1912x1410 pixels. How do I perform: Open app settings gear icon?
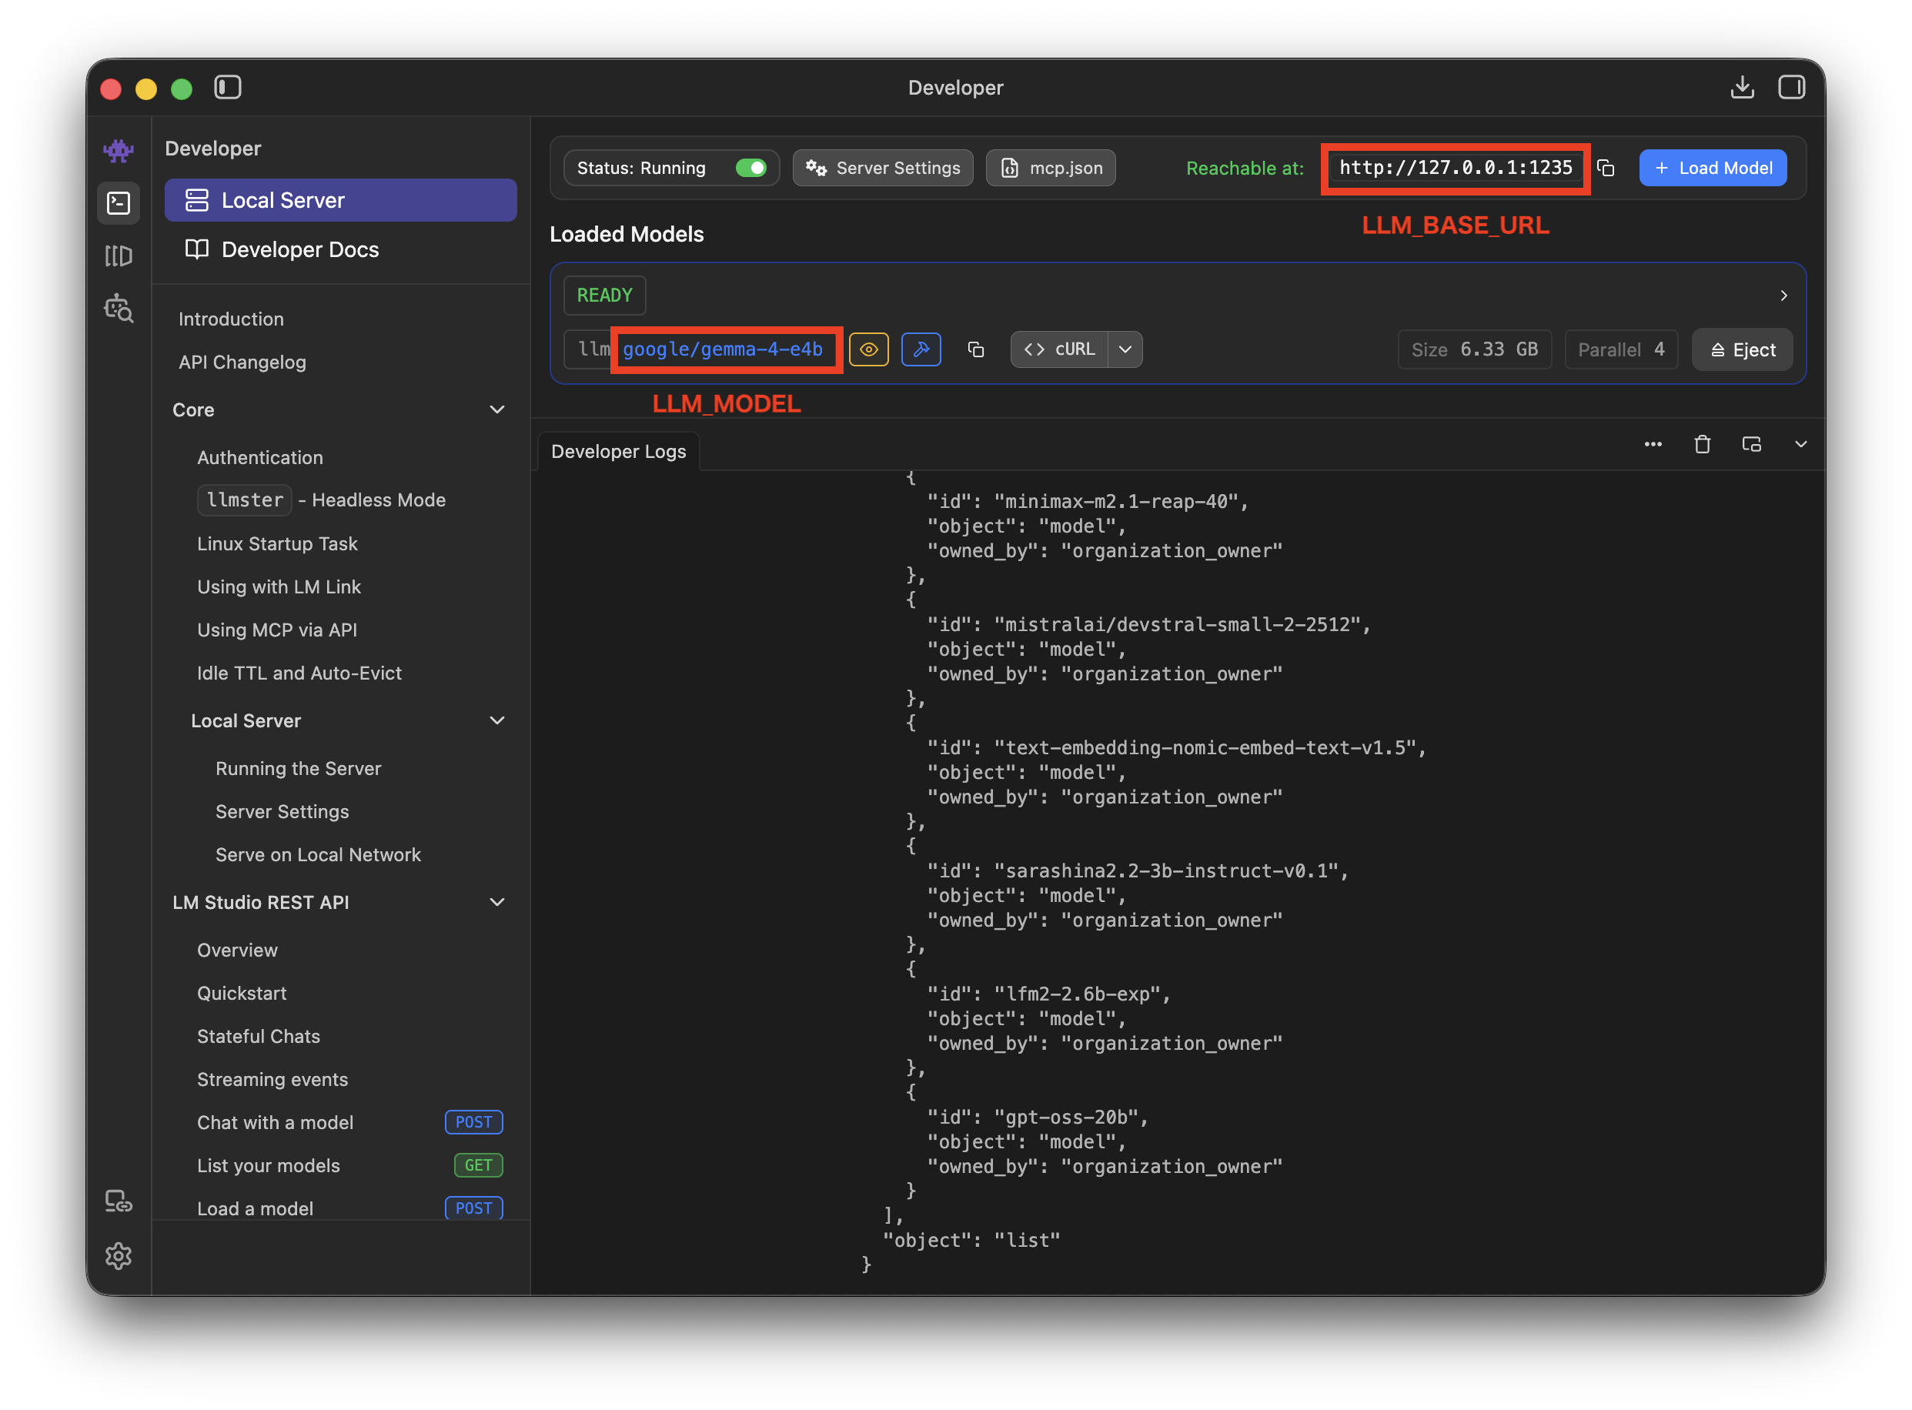pyautogui.click(x=118, y=1255)
